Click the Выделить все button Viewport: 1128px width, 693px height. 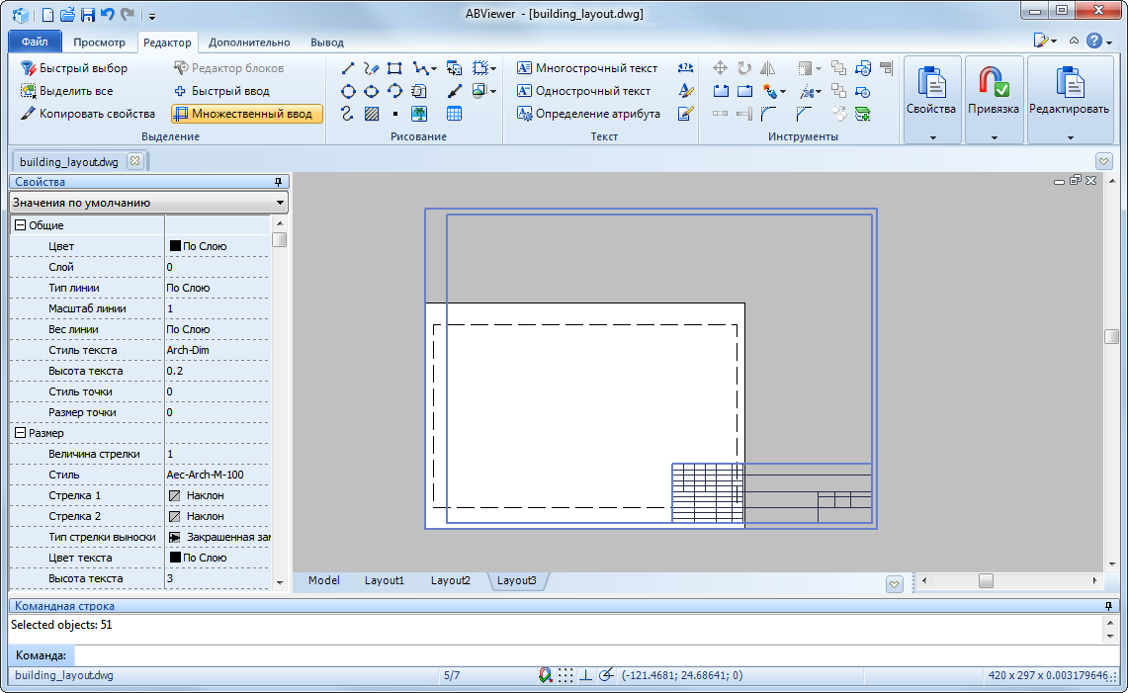(x=66, y=91)
